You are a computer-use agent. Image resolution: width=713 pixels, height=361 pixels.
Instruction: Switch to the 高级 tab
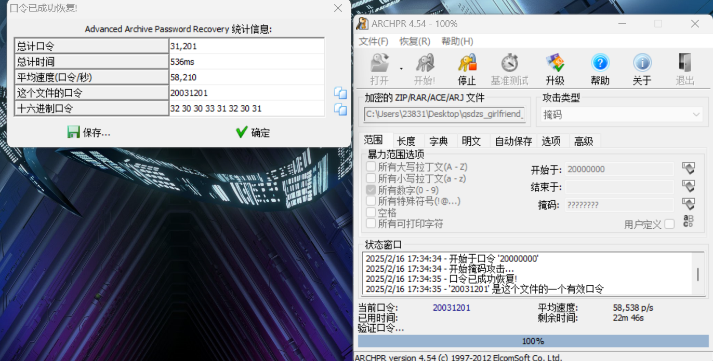pos(584,141)
